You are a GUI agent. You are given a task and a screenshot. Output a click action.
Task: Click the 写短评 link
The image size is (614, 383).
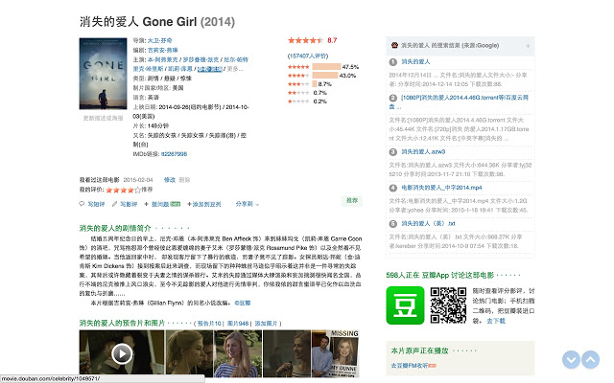pos(96,204)
